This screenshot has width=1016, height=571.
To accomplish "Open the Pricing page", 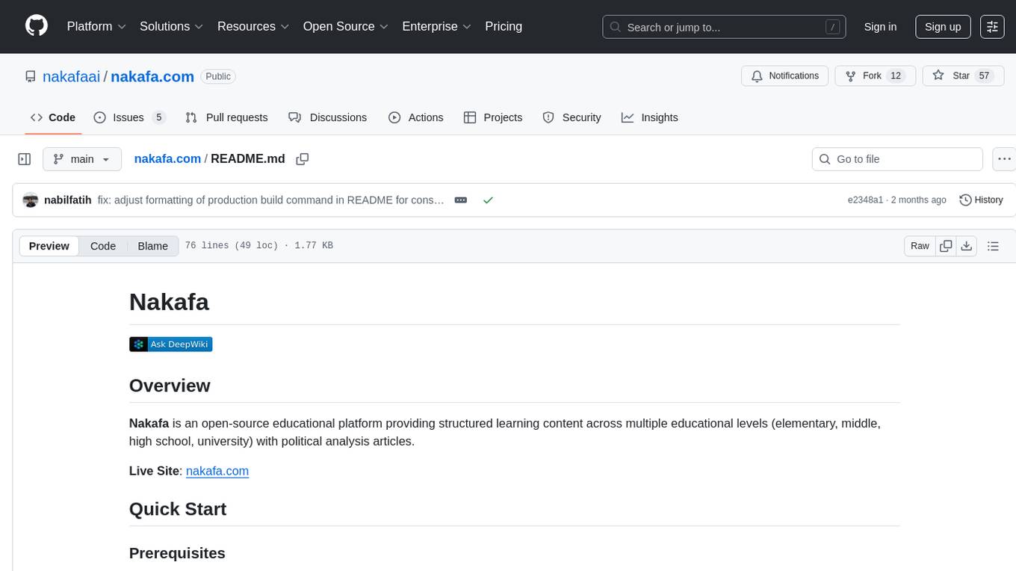I will point(504,26).
